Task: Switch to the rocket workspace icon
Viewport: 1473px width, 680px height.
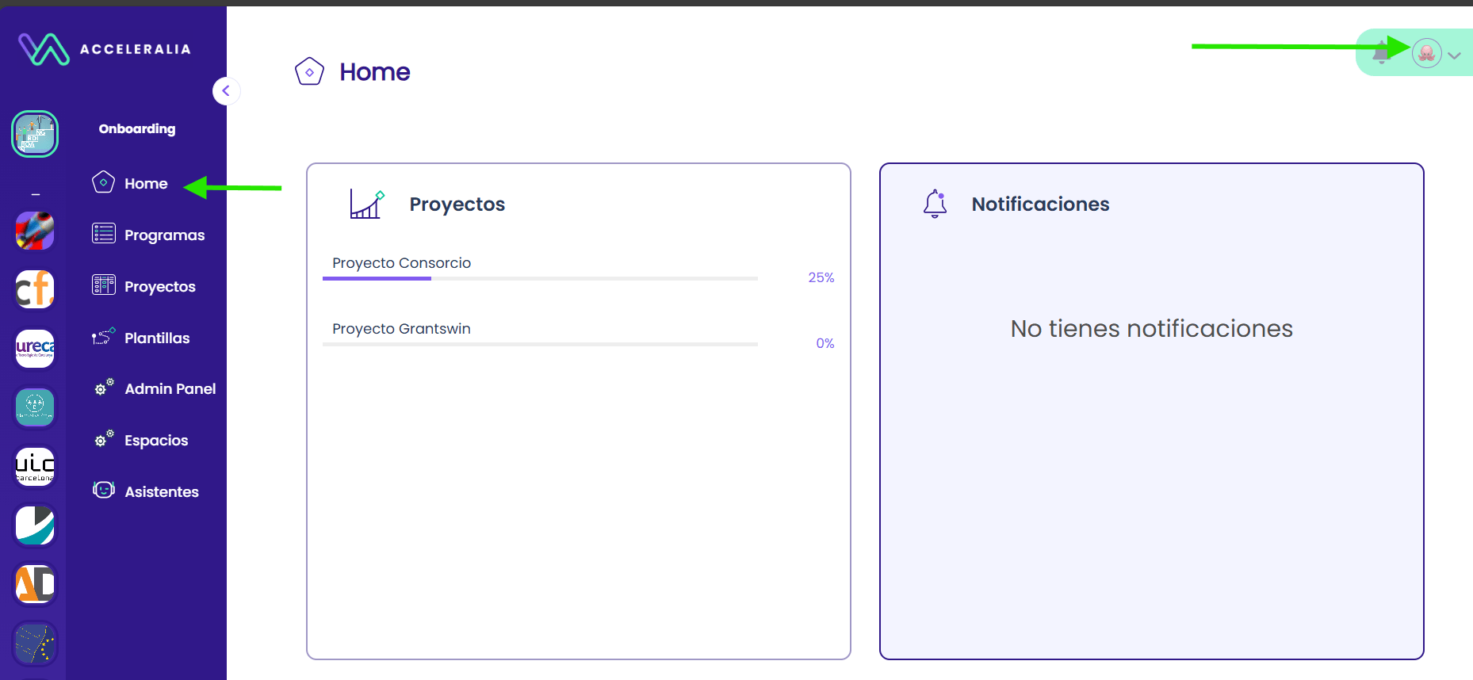Action: click(35, 231)
